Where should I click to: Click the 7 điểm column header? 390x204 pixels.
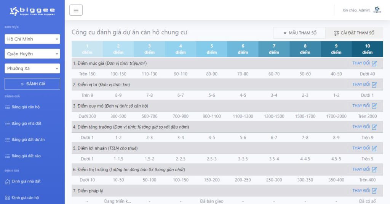274,49
